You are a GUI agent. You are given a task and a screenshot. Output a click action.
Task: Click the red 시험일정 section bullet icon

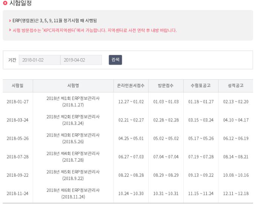[x=5, y=3]
